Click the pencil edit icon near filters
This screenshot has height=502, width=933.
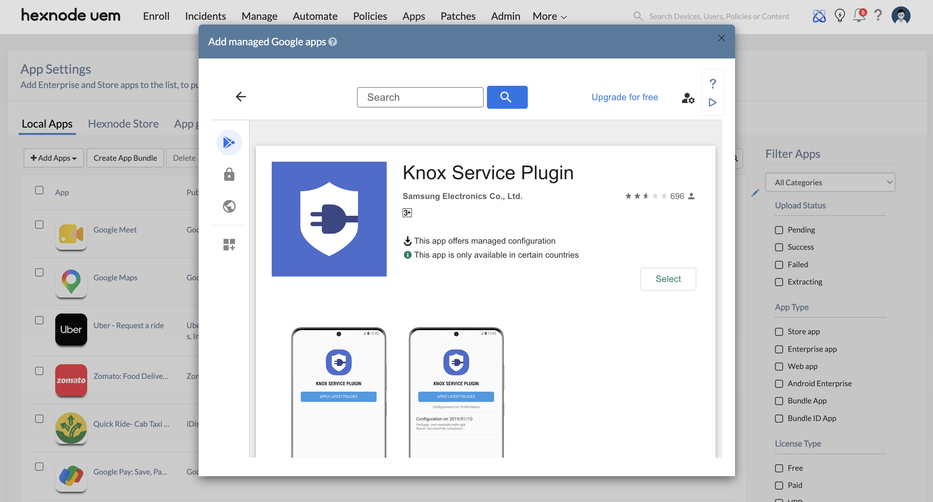coord(755,193)
